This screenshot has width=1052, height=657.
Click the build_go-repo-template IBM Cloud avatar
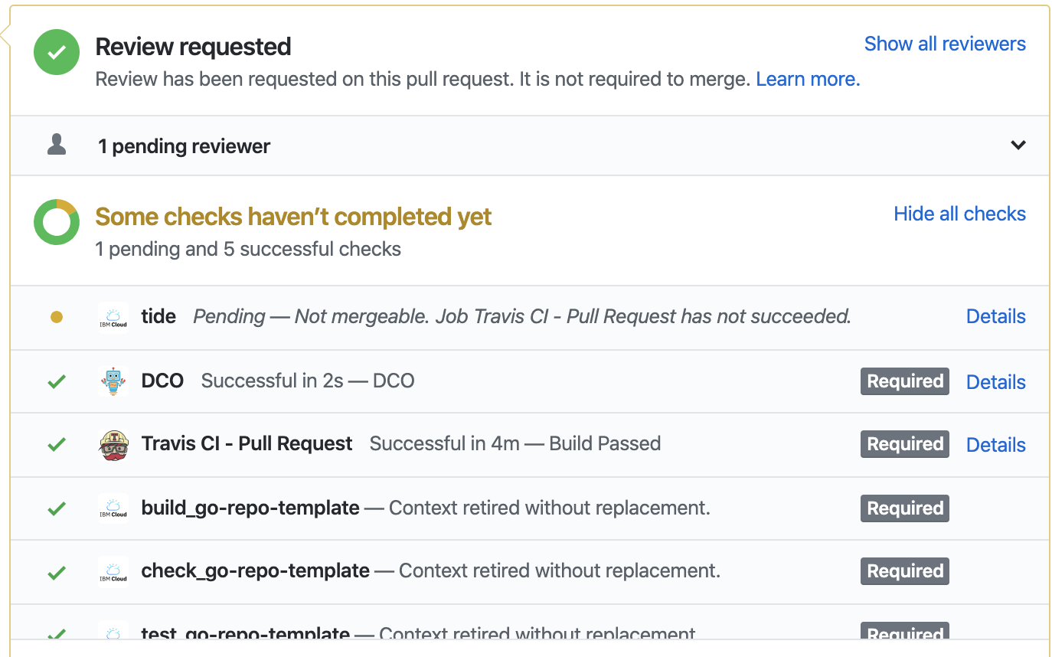(x=113, y=508)
